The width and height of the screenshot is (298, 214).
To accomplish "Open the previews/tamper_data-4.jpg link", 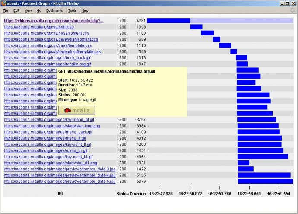I will [60, 176].
